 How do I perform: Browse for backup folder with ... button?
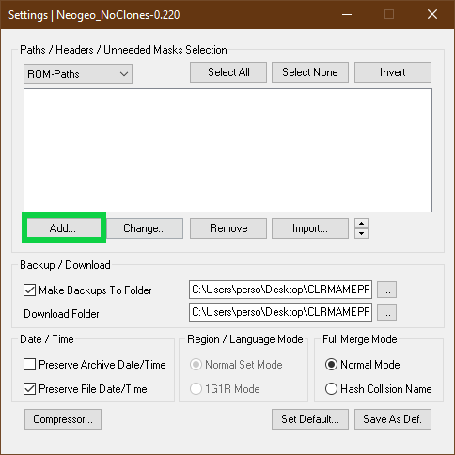coord(386,290)
